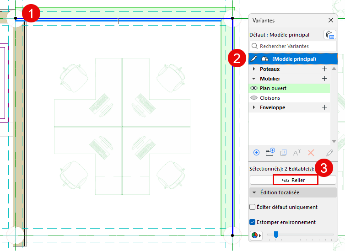Viewport: 345px width, 251px height.
Task: Click the Rechercher Variantes search field
Action: point(293,46)
